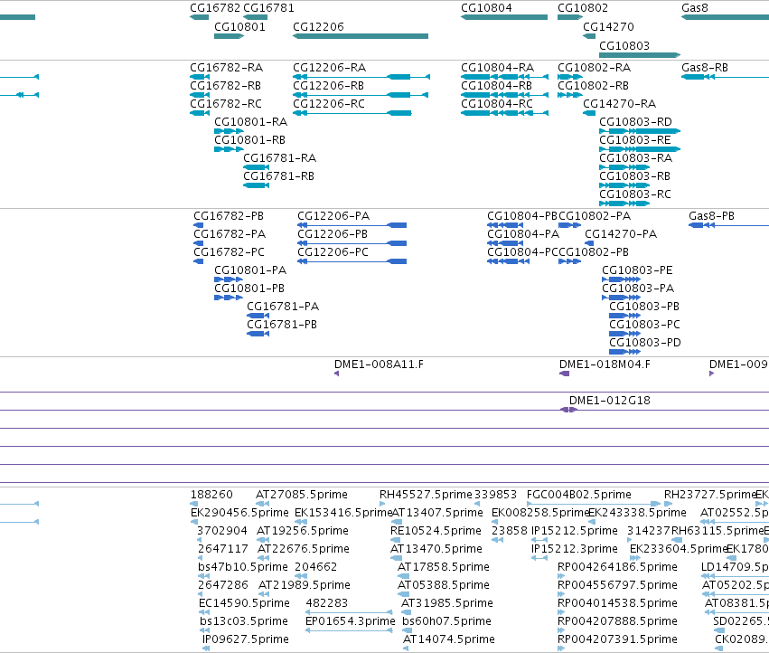
Task: Select the CG10802-RB transcript
Action: 570,95
